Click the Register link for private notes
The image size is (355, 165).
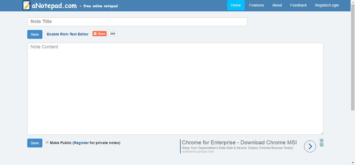tap(81, 142)
